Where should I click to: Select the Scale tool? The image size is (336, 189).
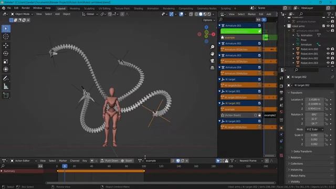click(x=6, y=61)
